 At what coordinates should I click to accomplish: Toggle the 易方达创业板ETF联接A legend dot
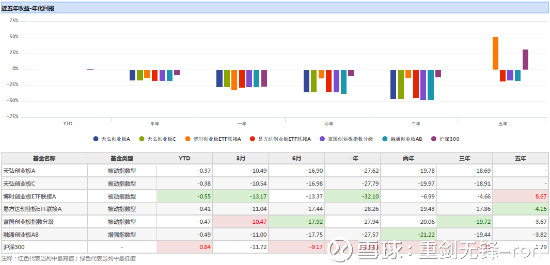[x=252, y=139]
